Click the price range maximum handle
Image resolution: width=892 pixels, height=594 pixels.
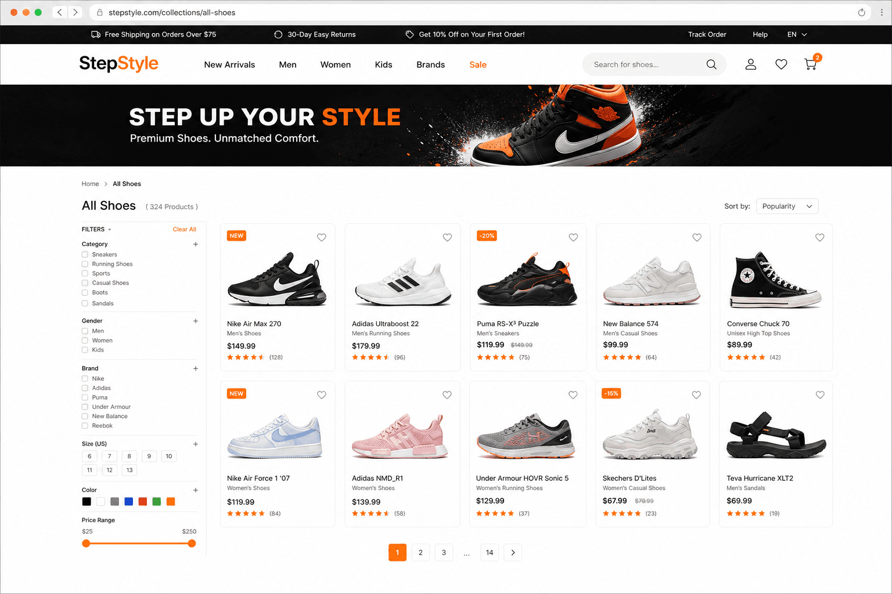(x=192, y=544)
